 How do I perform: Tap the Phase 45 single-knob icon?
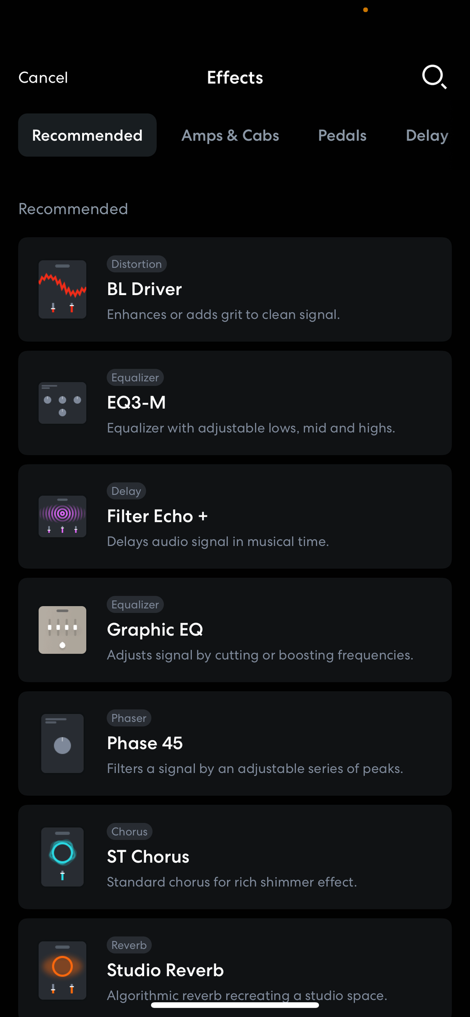pyautogui.click(x=62, y=743)
